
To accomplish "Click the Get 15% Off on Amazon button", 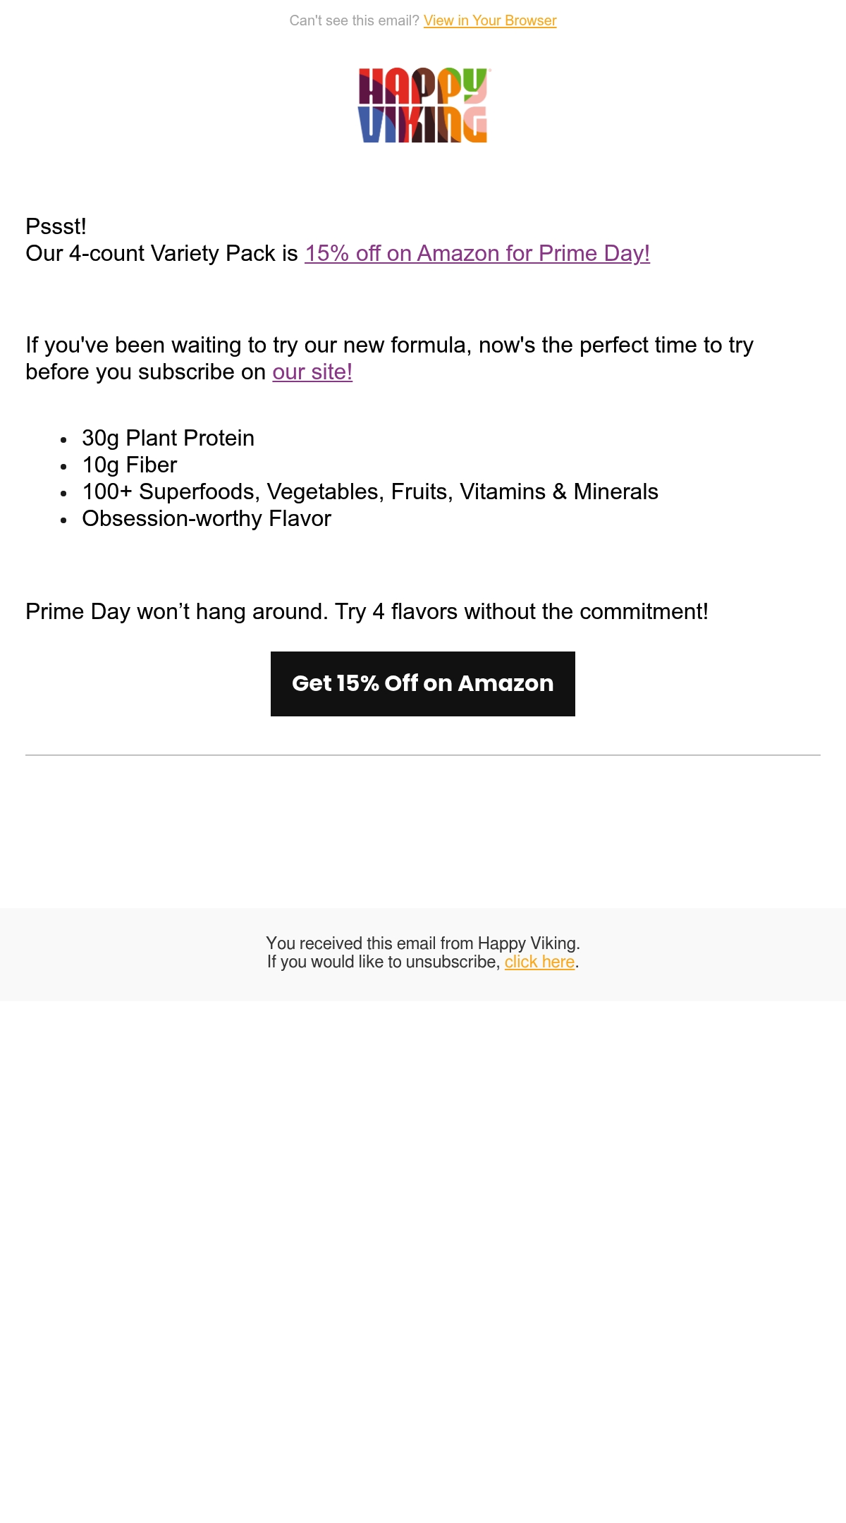I will pyautogui.click(x=423, y=684).
